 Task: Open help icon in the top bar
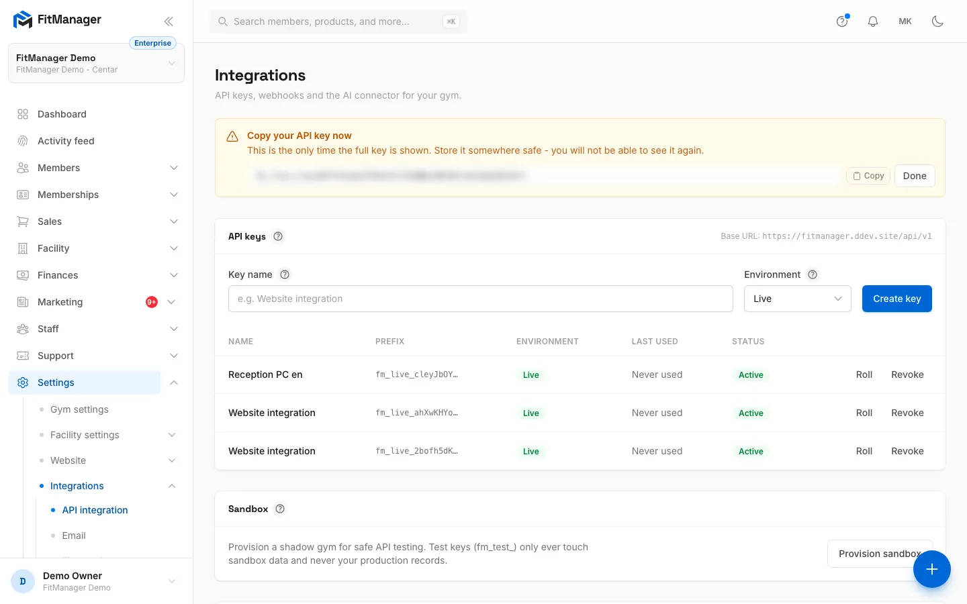(x=842, y=21)
